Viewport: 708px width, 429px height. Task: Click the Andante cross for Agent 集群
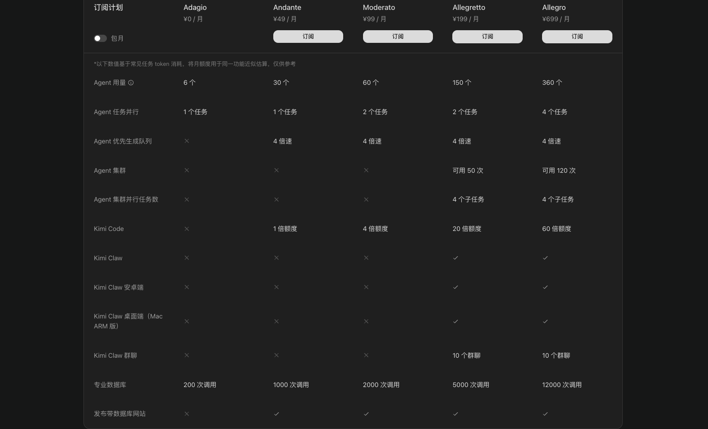[276, 171]
